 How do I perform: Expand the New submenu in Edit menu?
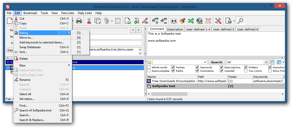pyautogui.click(x=42, y=65)
